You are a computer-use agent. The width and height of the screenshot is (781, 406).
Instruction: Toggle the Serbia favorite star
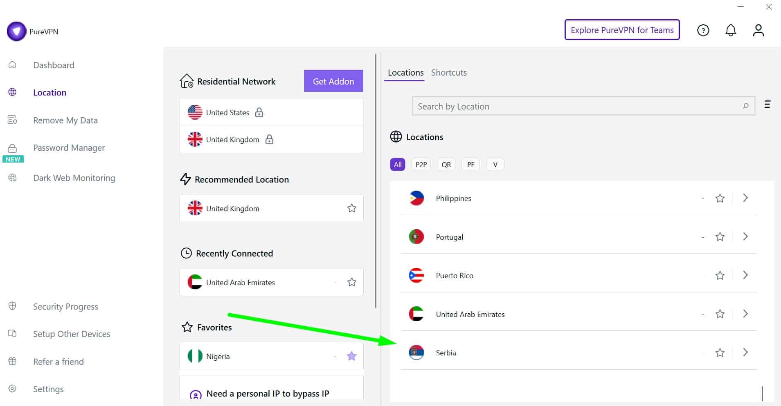[x=720, y=352]
